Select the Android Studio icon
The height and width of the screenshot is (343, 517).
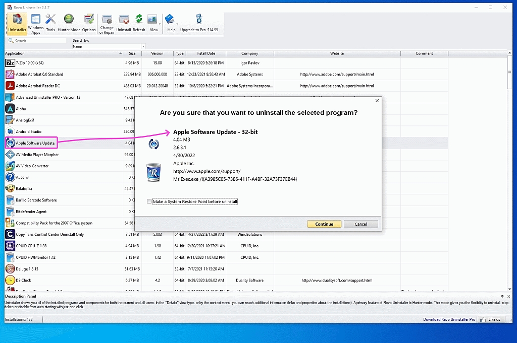click(x=10, y=131)
